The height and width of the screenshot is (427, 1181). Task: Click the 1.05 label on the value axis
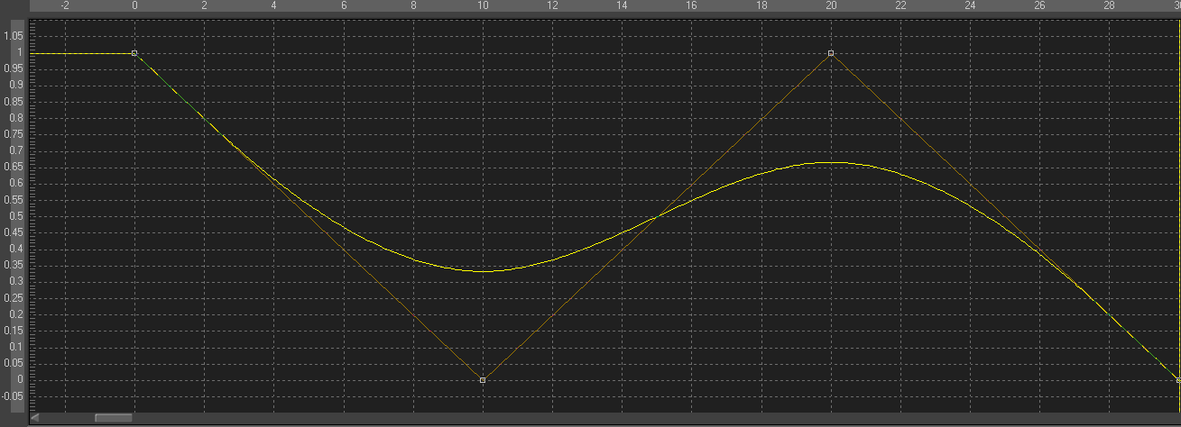point(14,36)
